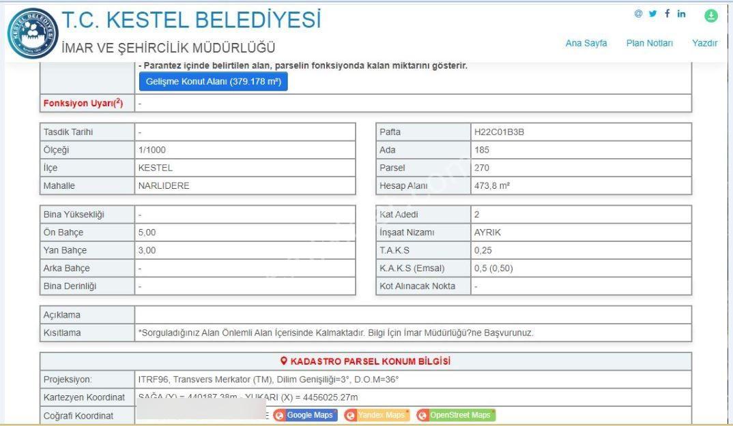Click İMAR VE ŞEHİRCİLİK MÜDÜRLÜĞÜ subtitle
733x426 pixels.
tap(169, 48)
